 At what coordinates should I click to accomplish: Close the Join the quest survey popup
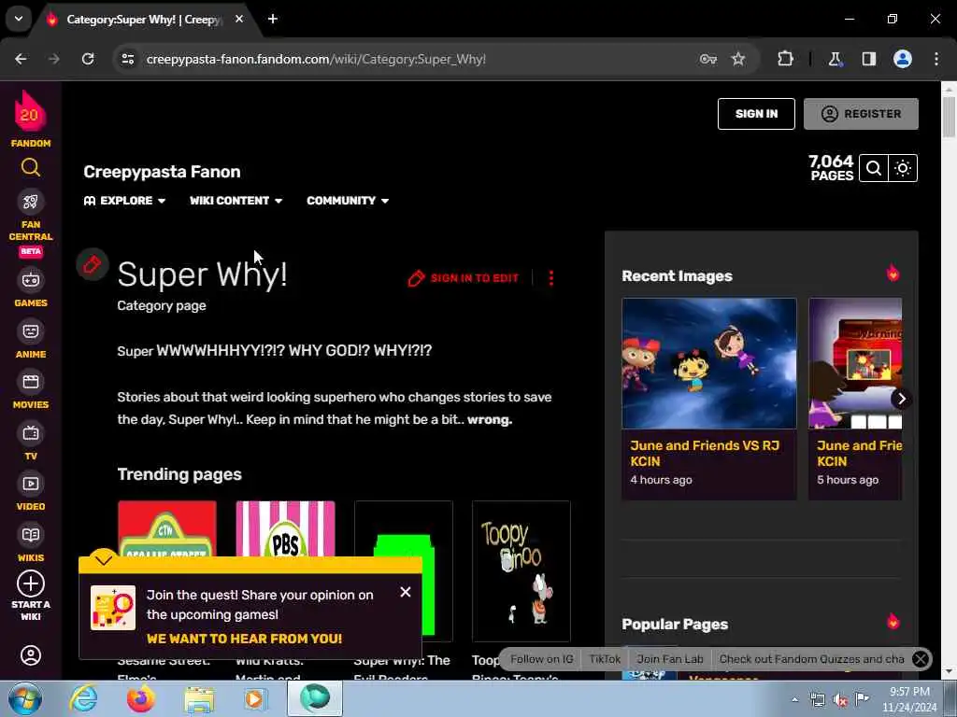tap(406, 592)
